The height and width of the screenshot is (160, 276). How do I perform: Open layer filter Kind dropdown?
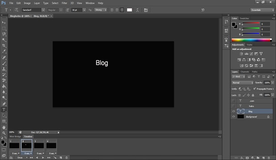[239, 76]
